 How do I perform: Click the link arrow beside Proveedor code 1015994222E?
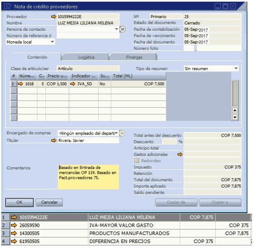pyautogui.click(x=54, y=17)
